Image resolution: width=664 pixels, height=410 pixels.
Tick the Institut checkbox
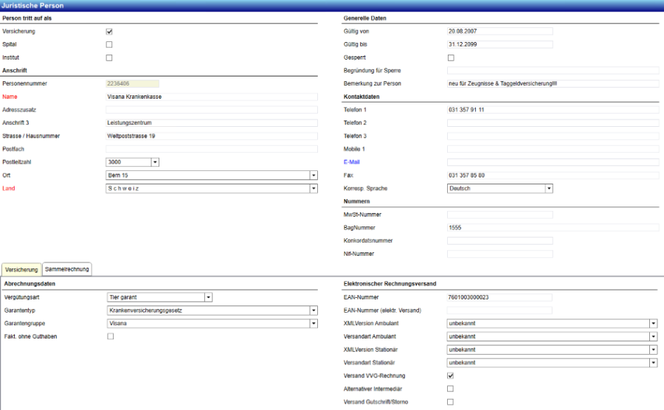[109, 58]
